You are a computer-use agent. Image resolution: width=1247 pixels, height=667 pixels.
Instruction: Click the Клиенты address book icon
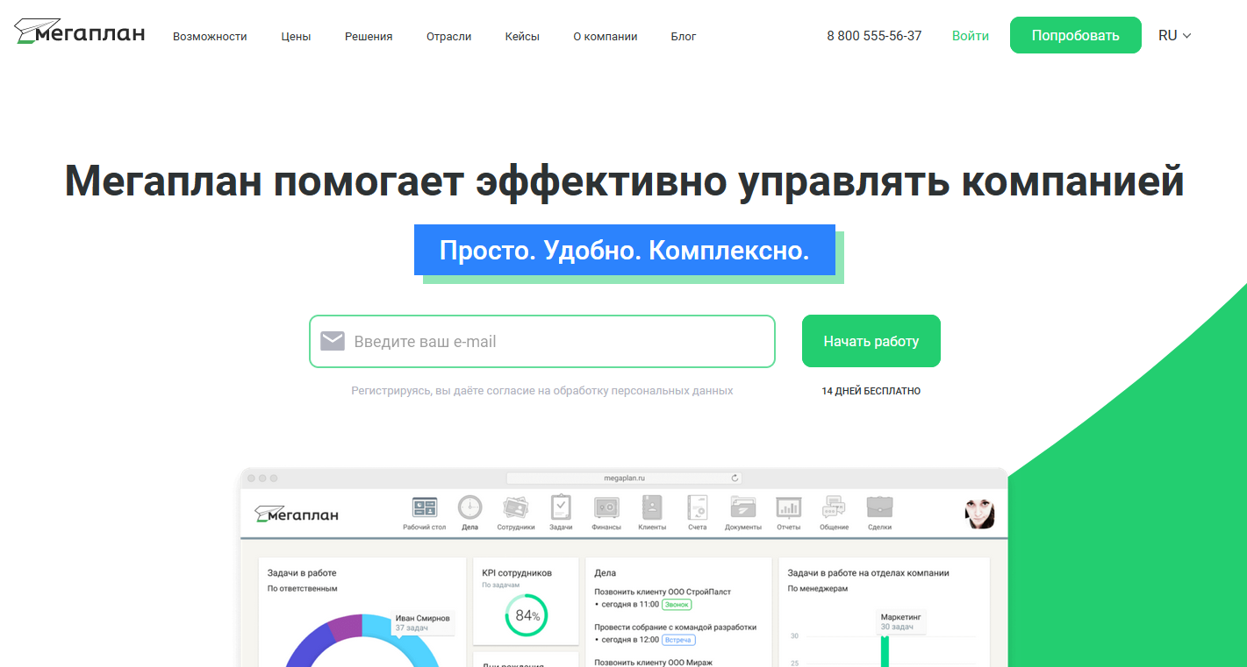click(652, 507)
